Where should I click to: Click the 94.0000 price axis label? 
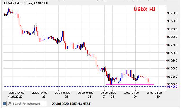pos(172,69)
